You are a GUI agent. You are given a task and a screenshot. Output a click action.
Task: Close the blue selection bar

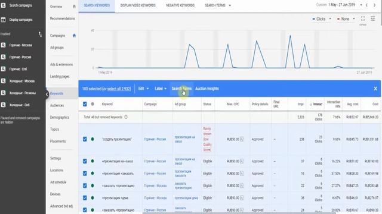(x=375, y=89)
